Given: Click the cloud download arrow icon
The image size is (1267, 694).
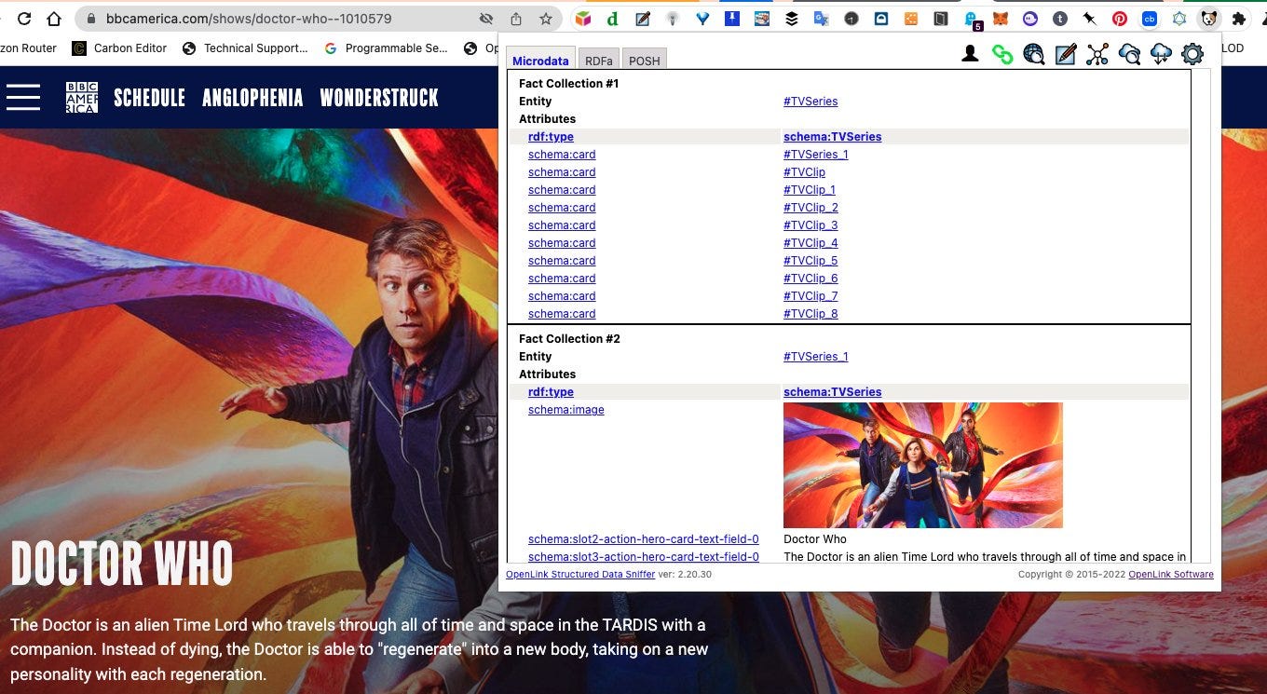Looking at the screenshot, I should (1161, 54).
